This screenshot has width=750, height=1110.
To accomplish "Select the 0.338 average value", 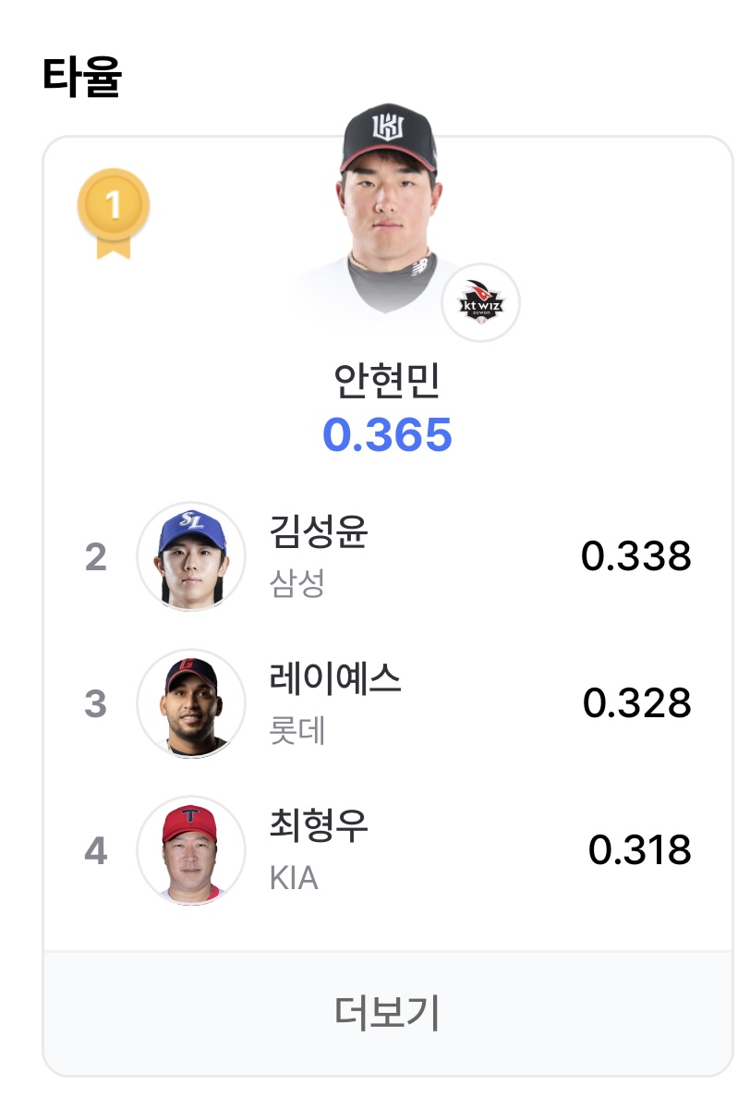I will pos(636,556).
